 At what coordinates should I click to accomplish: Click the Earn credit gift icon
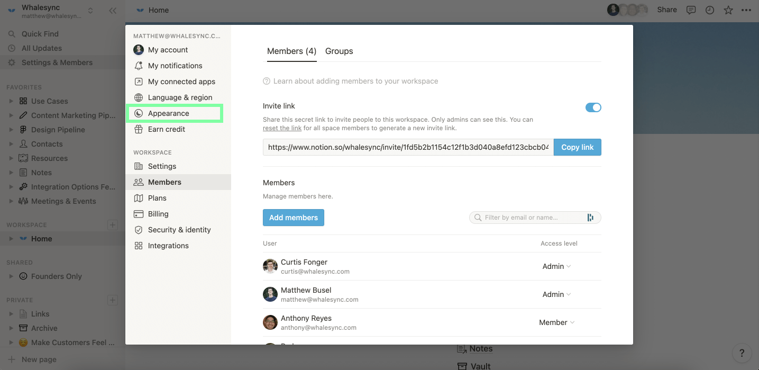pos(138,129)
